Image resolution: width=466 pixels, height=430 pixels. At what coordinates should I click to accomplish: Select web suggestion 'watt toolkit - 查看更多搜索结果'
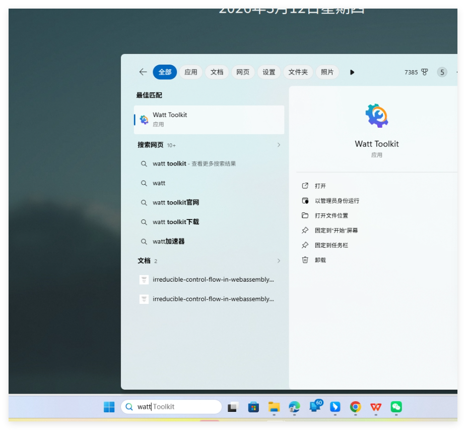click(x=209, y=164)
